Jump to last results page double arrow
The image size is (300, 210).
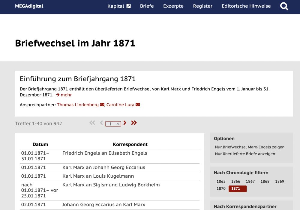134,123
